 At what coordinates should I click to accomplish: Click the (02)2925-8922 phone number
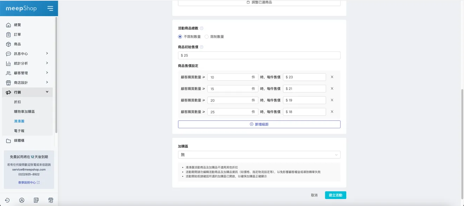29,174
